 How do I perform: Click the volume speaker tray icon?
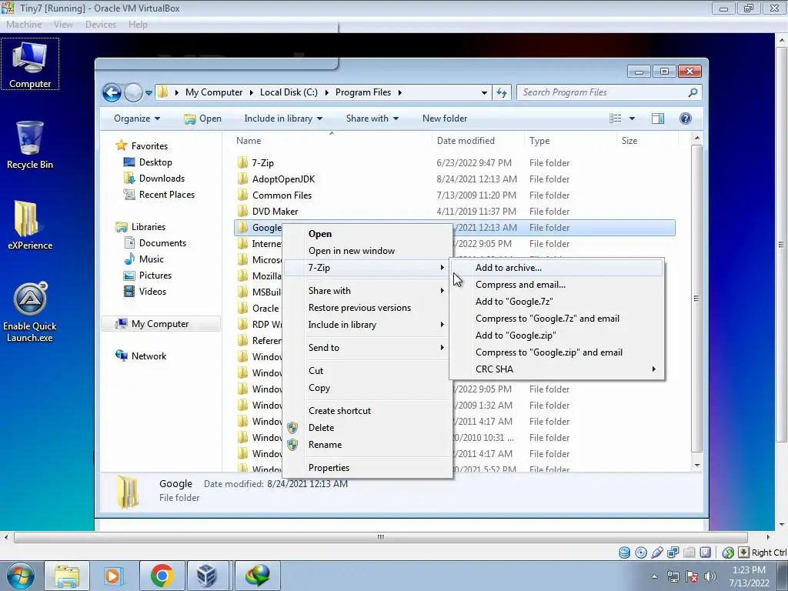710,576
